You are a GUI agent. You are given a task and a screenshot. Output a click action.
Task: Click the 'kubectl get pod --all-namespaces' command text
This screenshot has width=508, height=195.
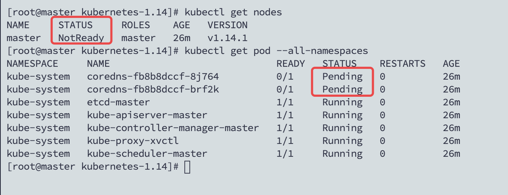[276, 51]
